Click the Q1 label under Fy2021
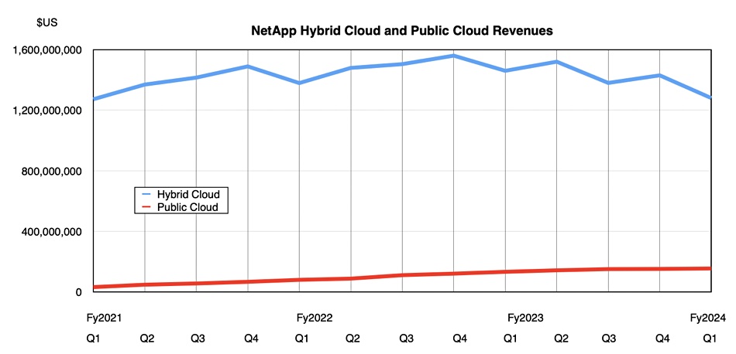The image size is (736, 354). 94,338
